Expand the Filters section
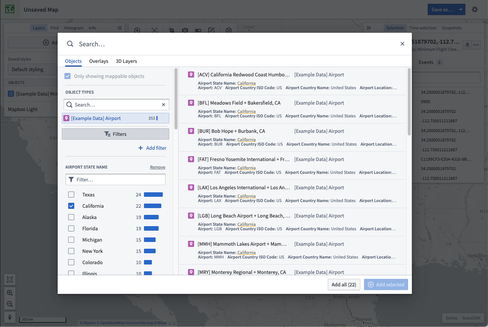 click(x=115, y=134)
